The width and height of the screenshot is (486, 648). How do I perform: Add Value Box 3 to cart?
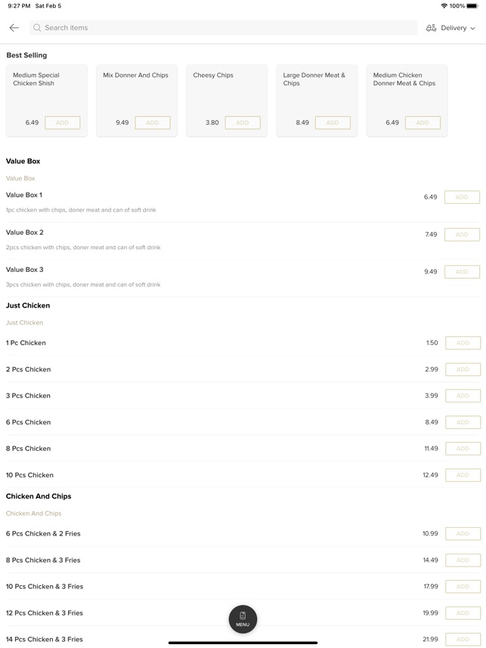coord(462,272)
